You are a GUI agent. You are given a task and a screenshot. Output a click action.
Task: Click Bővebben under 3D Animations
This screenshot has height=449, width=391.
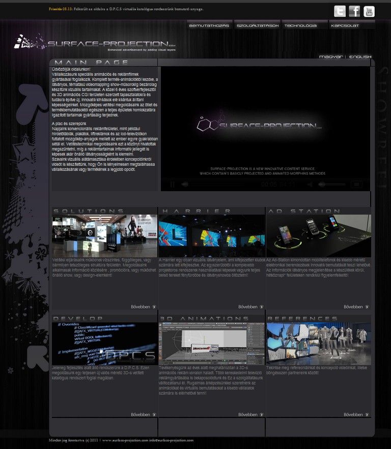pyautogui.click(x=251, y=414)
